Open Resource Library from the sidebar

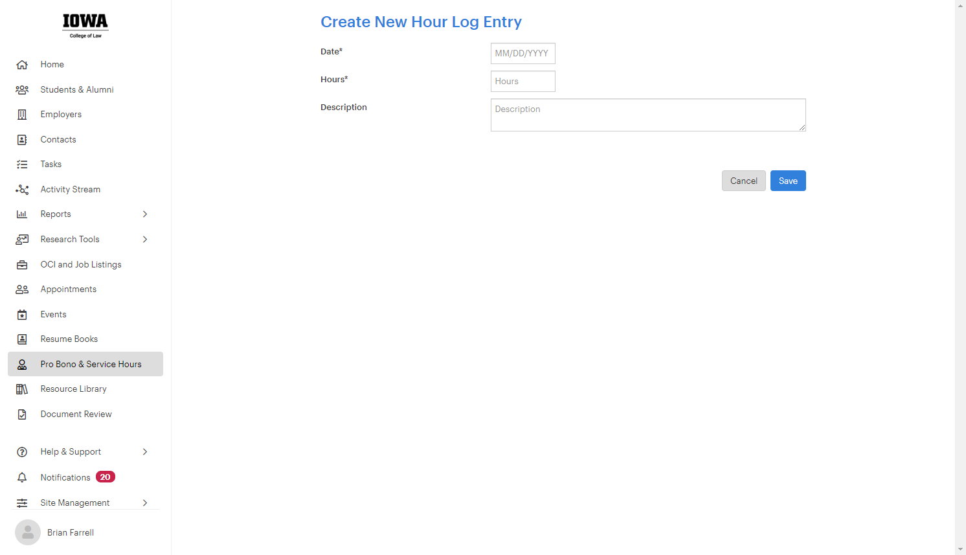[x=85, y=389]
